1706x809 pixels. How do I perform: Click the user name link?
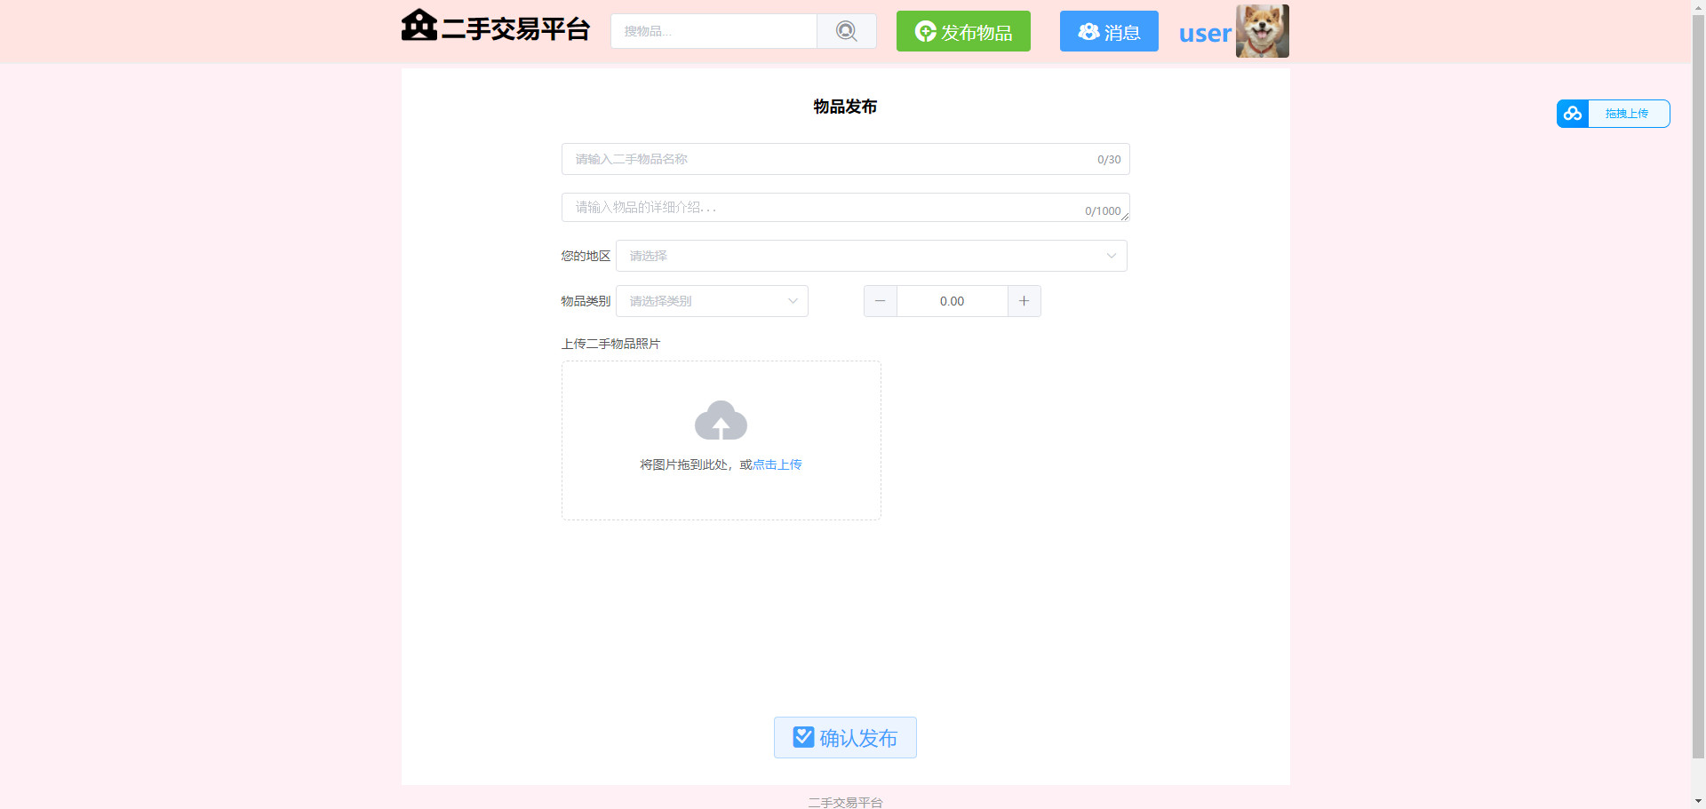click(x=1205, y=34)
